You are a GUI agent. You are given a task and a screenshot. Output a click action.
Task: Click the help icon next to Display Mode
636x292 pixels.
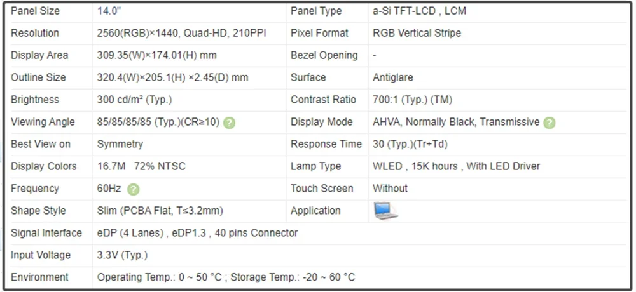(x=550, y=123)
